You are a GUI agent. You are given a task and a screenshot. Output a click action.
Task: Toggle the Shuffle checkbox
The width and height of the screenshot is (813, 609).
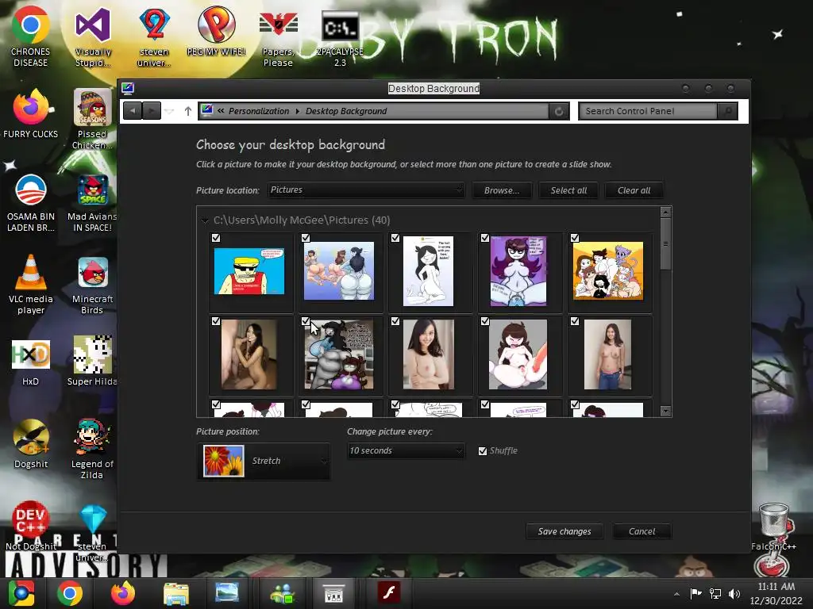pyautogui.click(x=483, y=451)
